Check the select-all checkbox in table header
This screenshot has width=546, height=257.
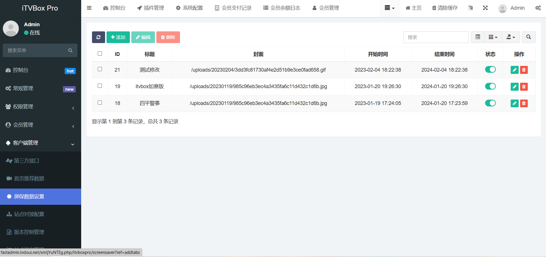coord(100,54)
